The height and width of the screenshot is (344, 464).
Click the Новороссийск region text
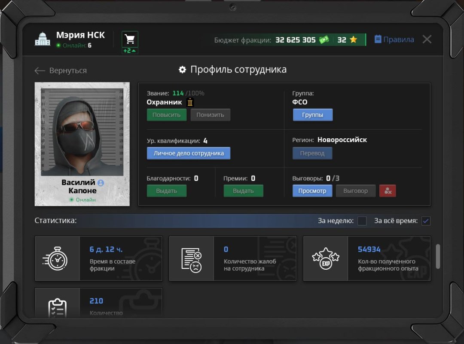(342, 140)
